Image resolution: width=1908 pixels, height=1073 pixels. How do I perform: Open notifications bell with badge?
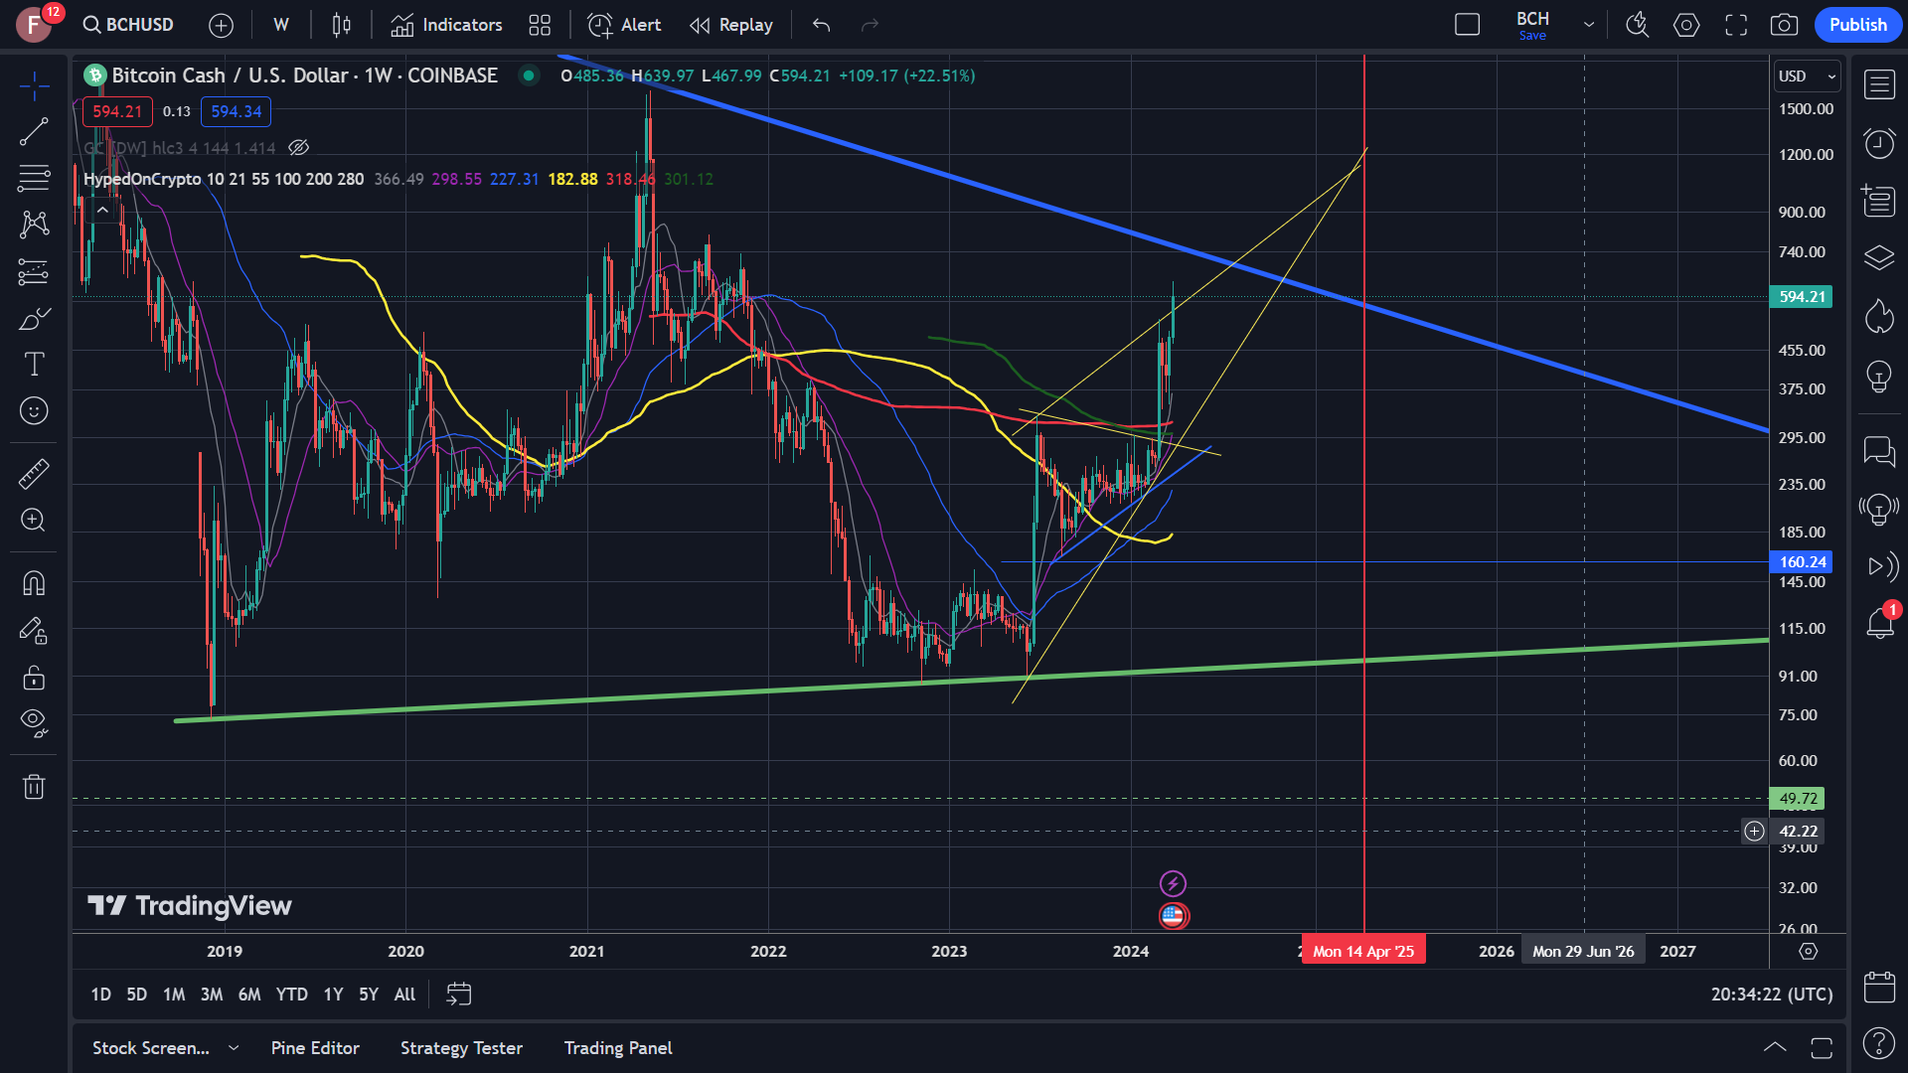pos(1879,624)
